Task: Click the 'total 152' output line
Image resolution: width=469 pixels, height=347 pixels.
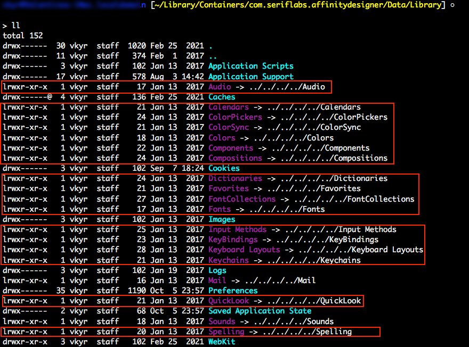Action: point(23,36)
